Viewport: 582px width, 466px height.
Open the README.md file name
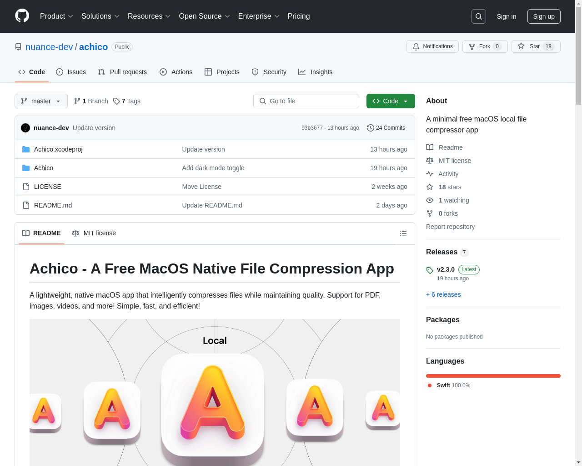(x=53, y=205)
